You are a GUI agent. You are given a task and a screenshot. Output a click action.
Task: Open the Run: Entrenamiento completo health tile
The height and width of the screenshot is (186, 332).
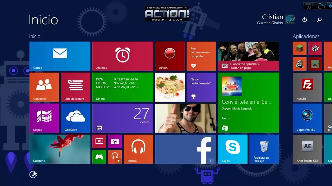(201, 56)
